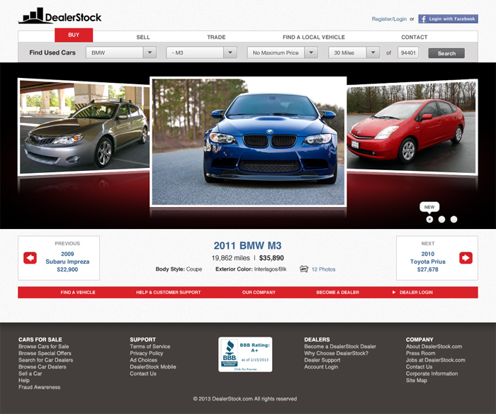
Task: Click the Search button
Action: pos(446,53)
